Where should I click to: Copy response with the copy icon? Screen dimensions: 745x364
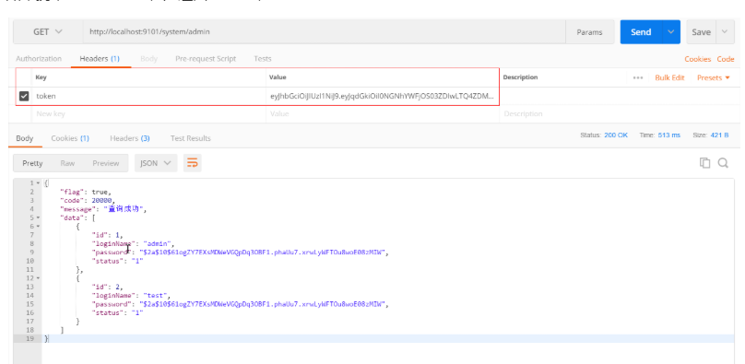pyautogui.click(x=704, y=163)
